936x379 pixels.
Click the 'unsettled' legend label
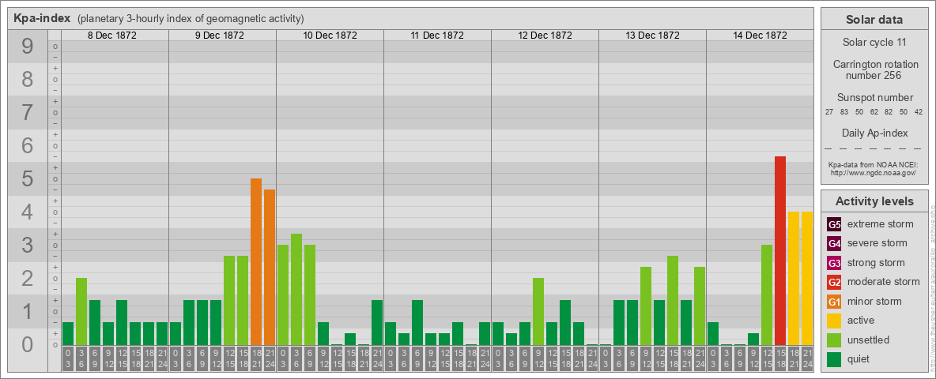click(869, 340)
